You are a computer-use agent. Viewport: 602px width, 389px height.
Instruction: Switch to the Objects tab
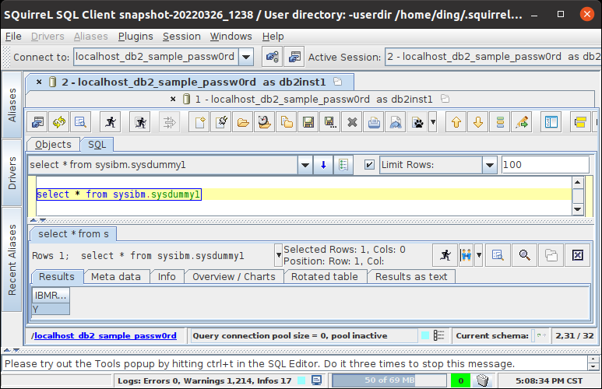[53, 145]
